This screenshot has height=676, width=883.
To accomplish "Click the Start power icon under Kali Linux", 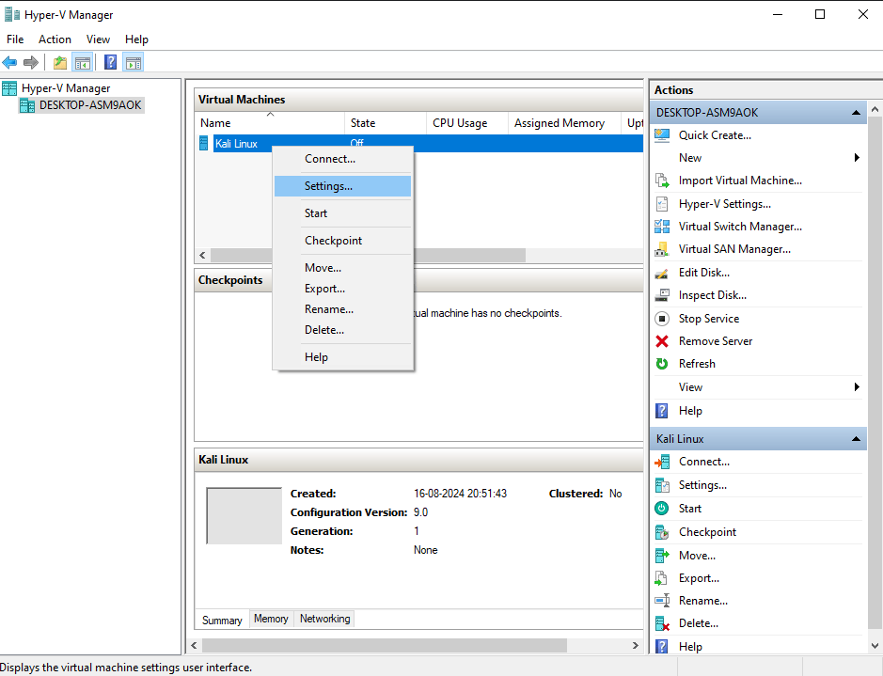I will tap(662, 509).
